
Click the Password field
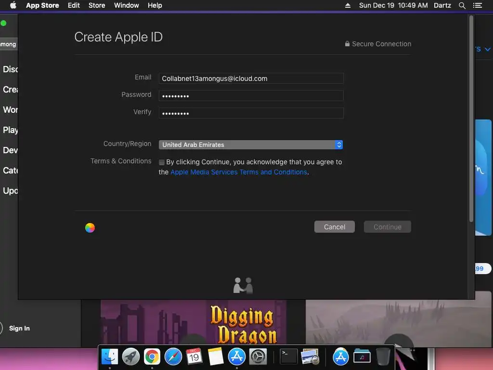click(x=251, y=96)
